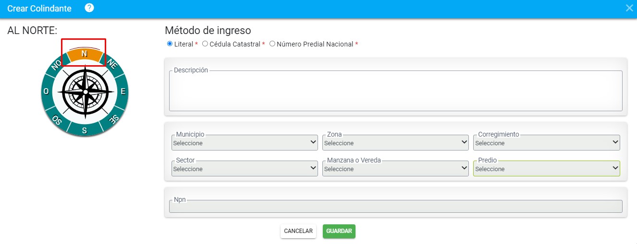This screenshot has height=244, width=637.
Task: Pick the E compass segment
Action: [123, 91]
